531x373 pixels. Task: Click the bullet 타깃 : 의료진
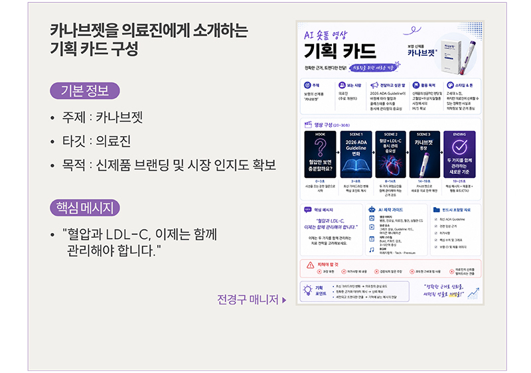click(96, 141)
